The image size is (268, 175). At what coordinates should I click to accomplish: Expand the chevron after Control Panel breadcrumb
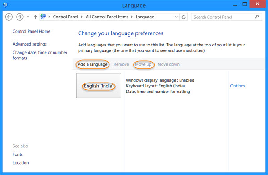coord(82,17)
